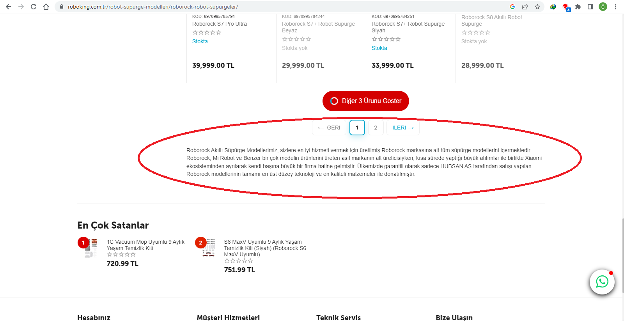Viewport: 624px width, 321px height.
Task: Click thumbnail of S6 MaxV kit
Action: [208, 248]
